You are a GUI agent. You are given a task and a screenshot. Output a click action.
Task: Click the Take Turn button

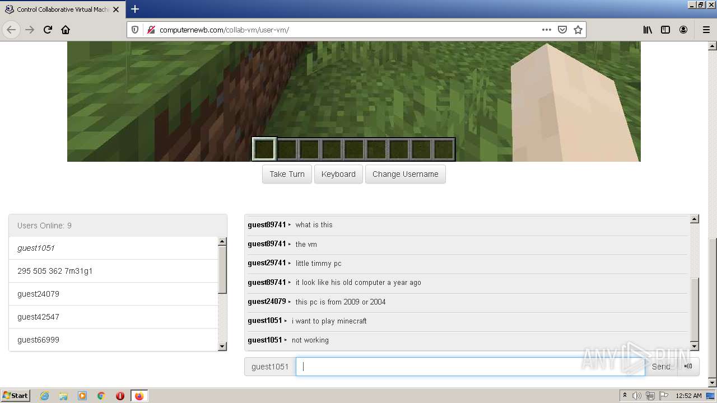[x=287, y=174]
